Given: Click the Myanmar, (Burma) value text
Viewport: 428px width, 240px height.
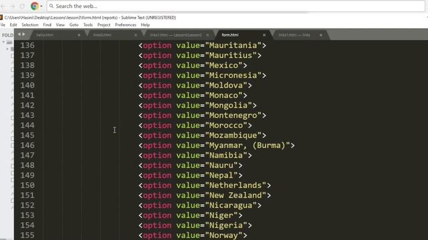Looking at the screenshot, I should coord(247,145).
